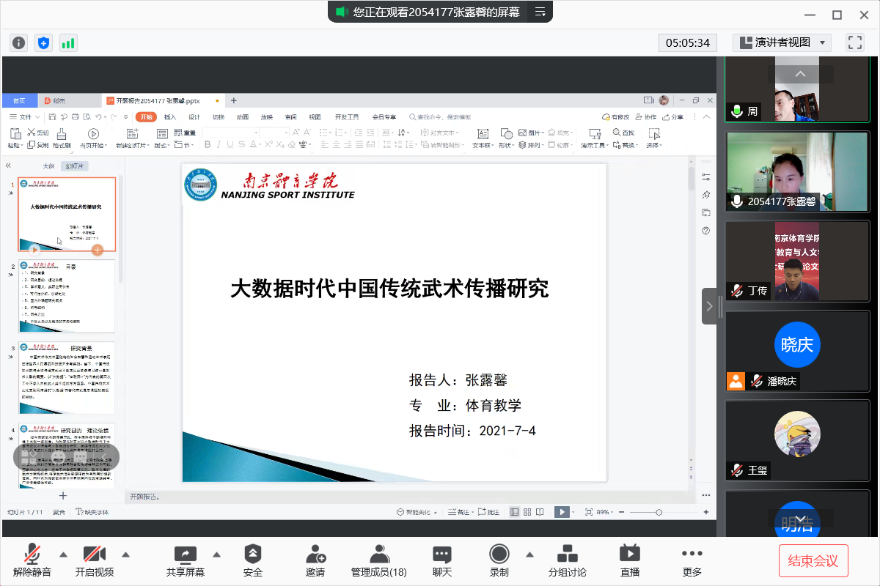Check the green network signal icon
The width and height of the screenshot is (880, 586).
(68, 42)
